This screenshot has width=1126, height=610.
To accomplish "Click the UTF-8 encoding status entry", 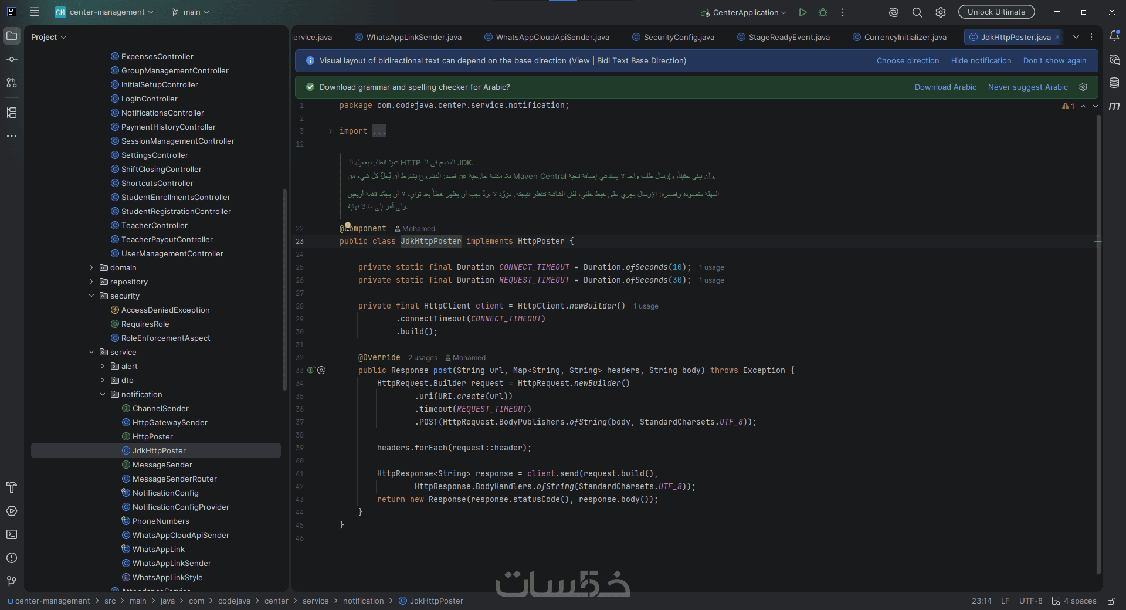I will 1030,601.
